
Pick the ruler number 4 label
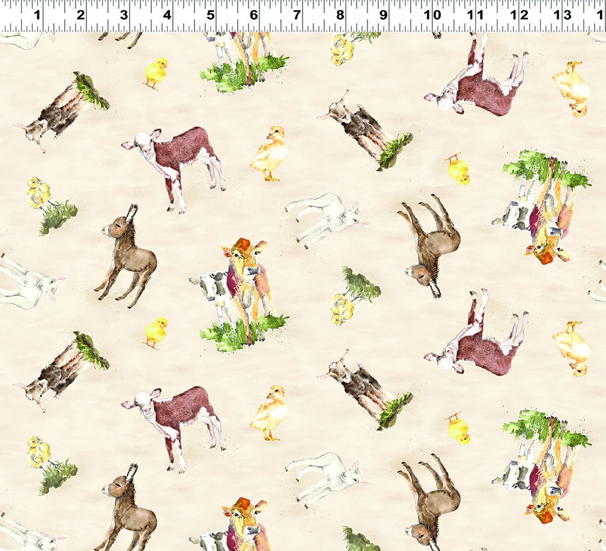click(167, 15)
